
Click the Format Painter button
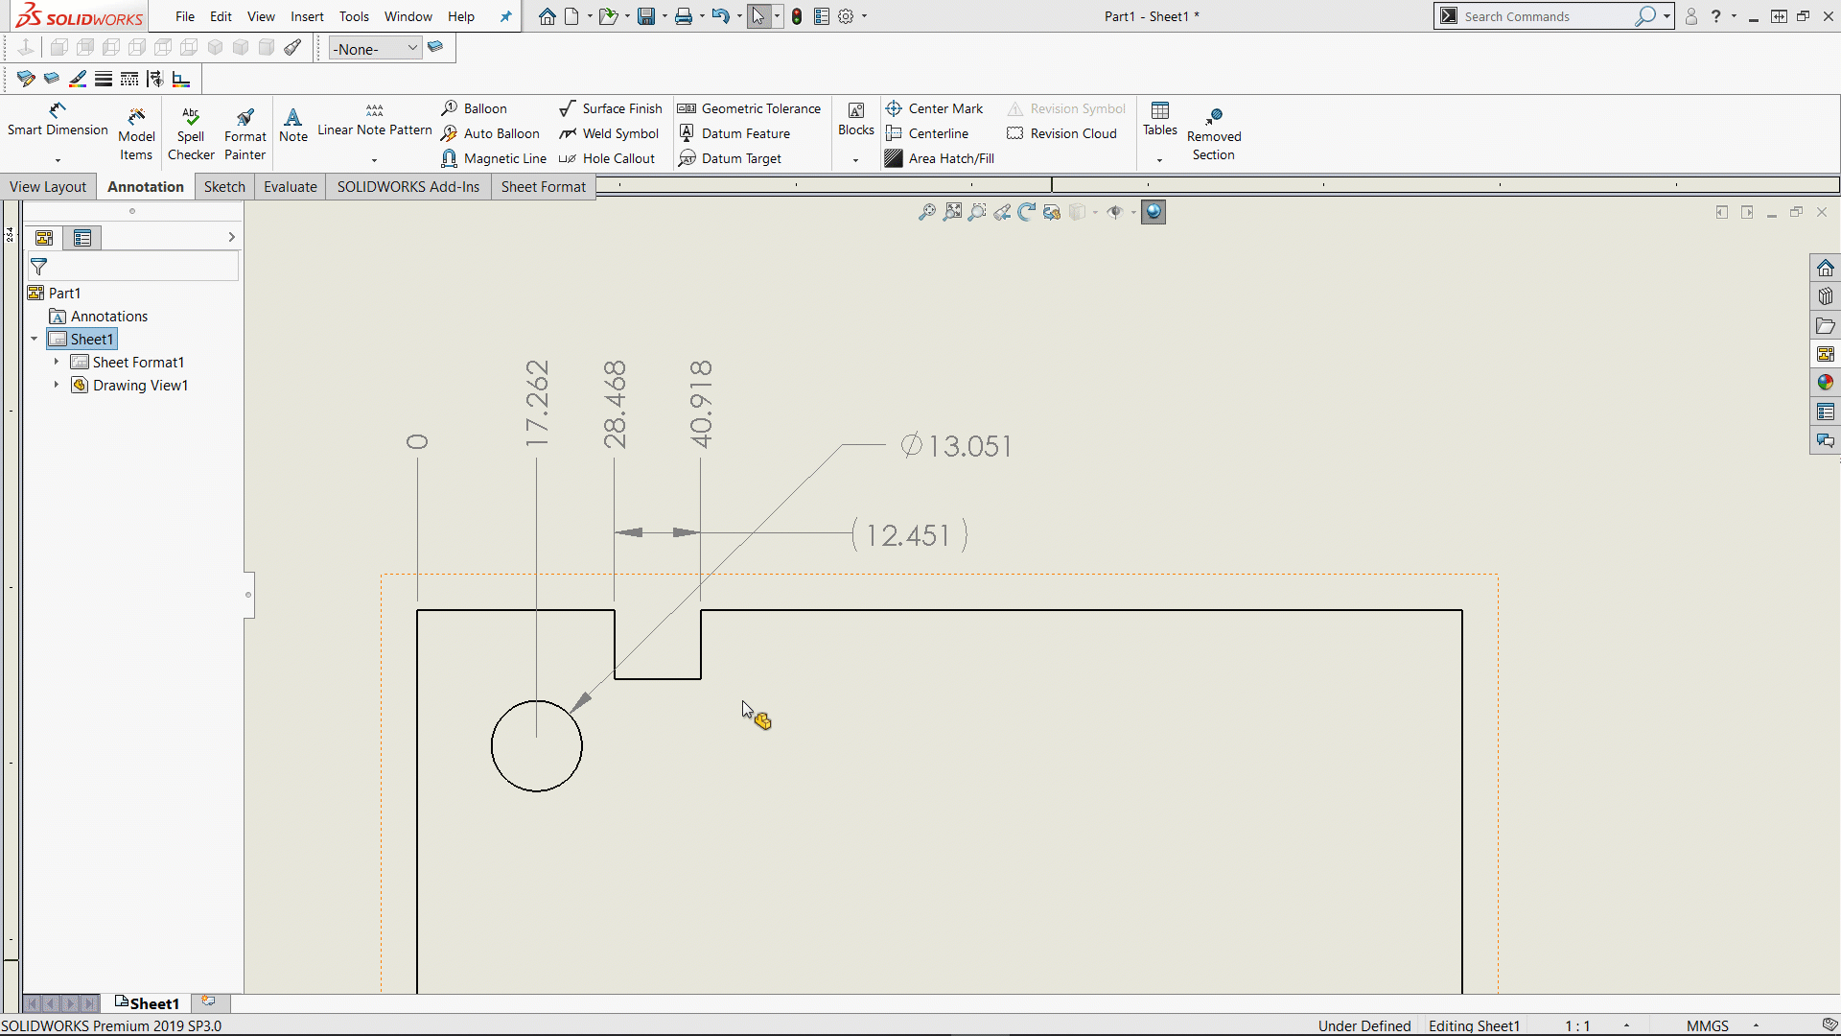(x=245, y=129)
